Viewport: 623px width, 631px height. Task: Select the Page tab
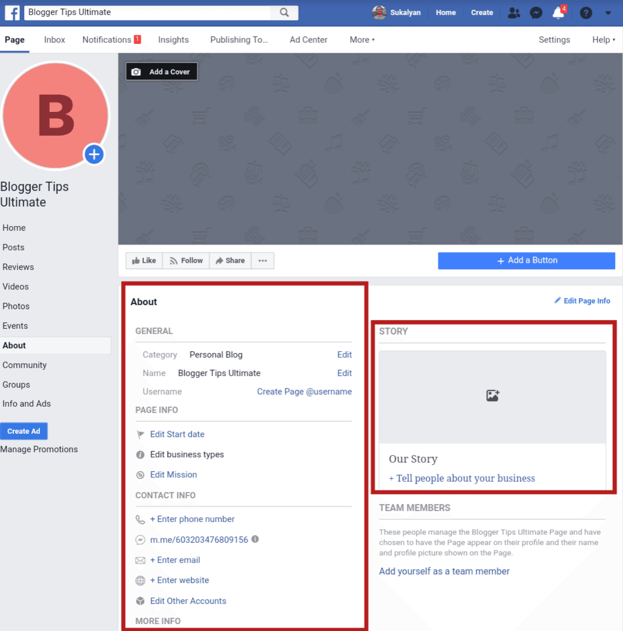(15, 40)
